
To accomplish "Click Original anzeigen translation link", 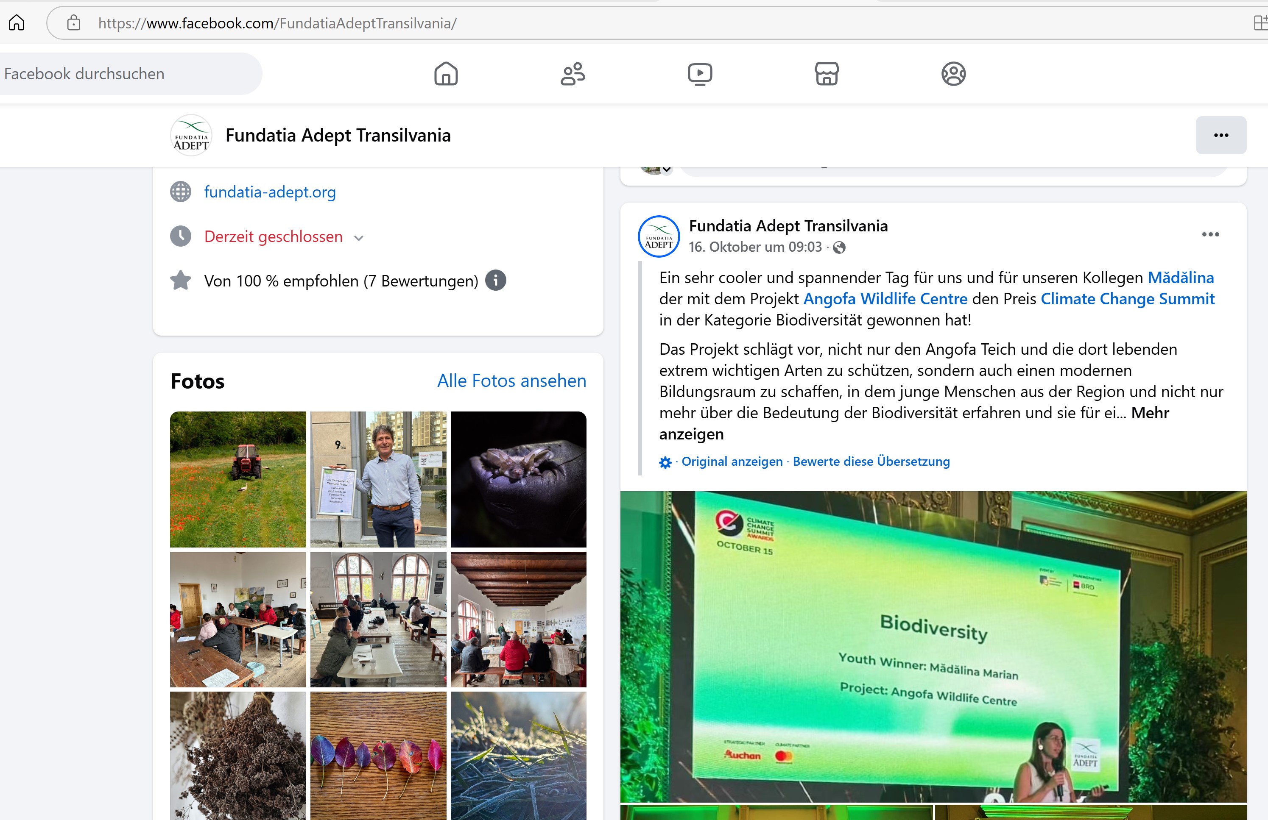I will (x=732, y=461).
